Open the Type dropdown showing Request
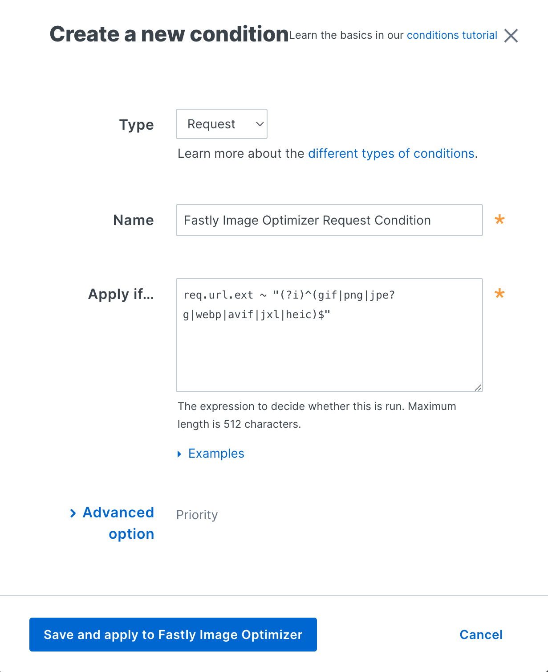Screen dimensions: 548x672 221,124
